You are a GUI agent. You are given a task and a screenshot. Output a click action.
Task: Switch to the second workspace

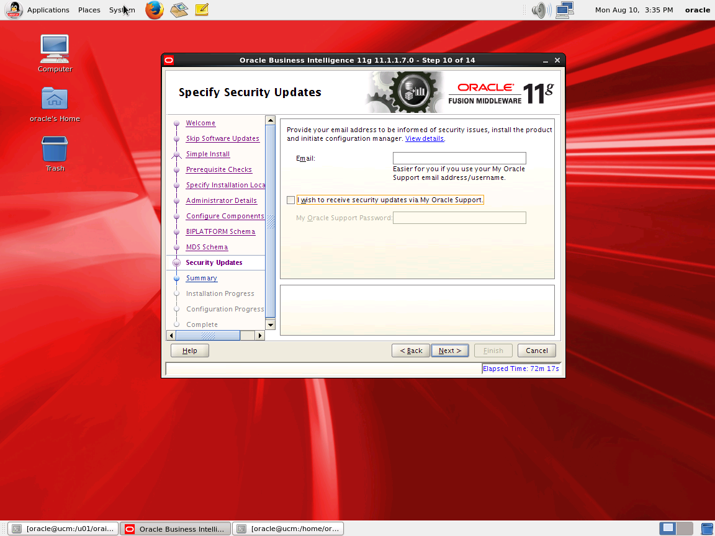[685, 529]
